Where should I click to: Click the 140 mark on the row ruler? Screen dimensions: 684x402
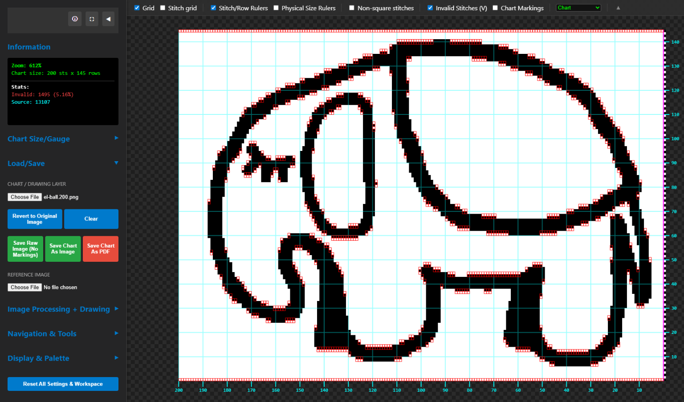pyautogui.click(x=675, y=42)
